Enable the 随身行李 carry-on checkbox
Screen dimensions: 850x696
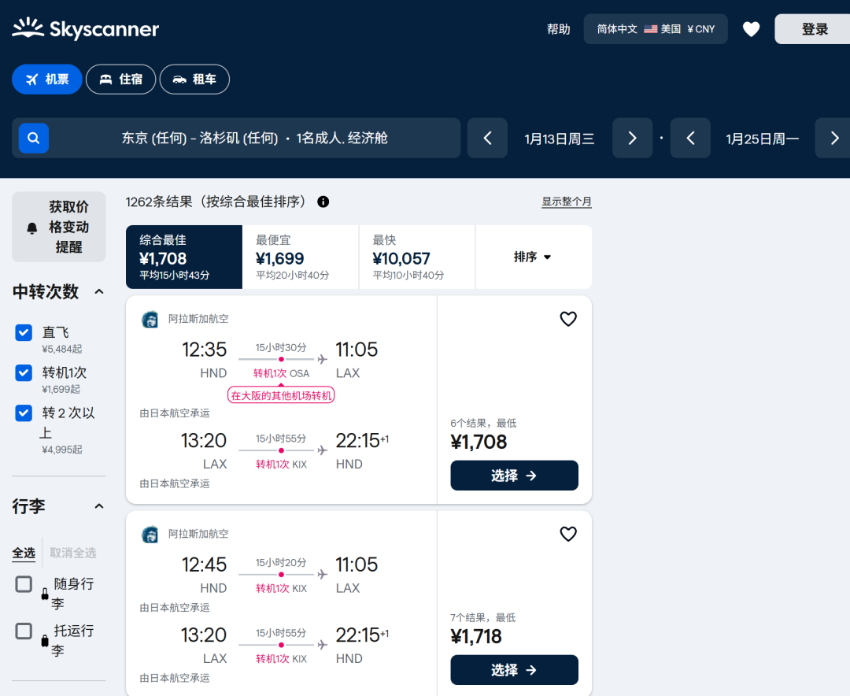click(24, 584)
